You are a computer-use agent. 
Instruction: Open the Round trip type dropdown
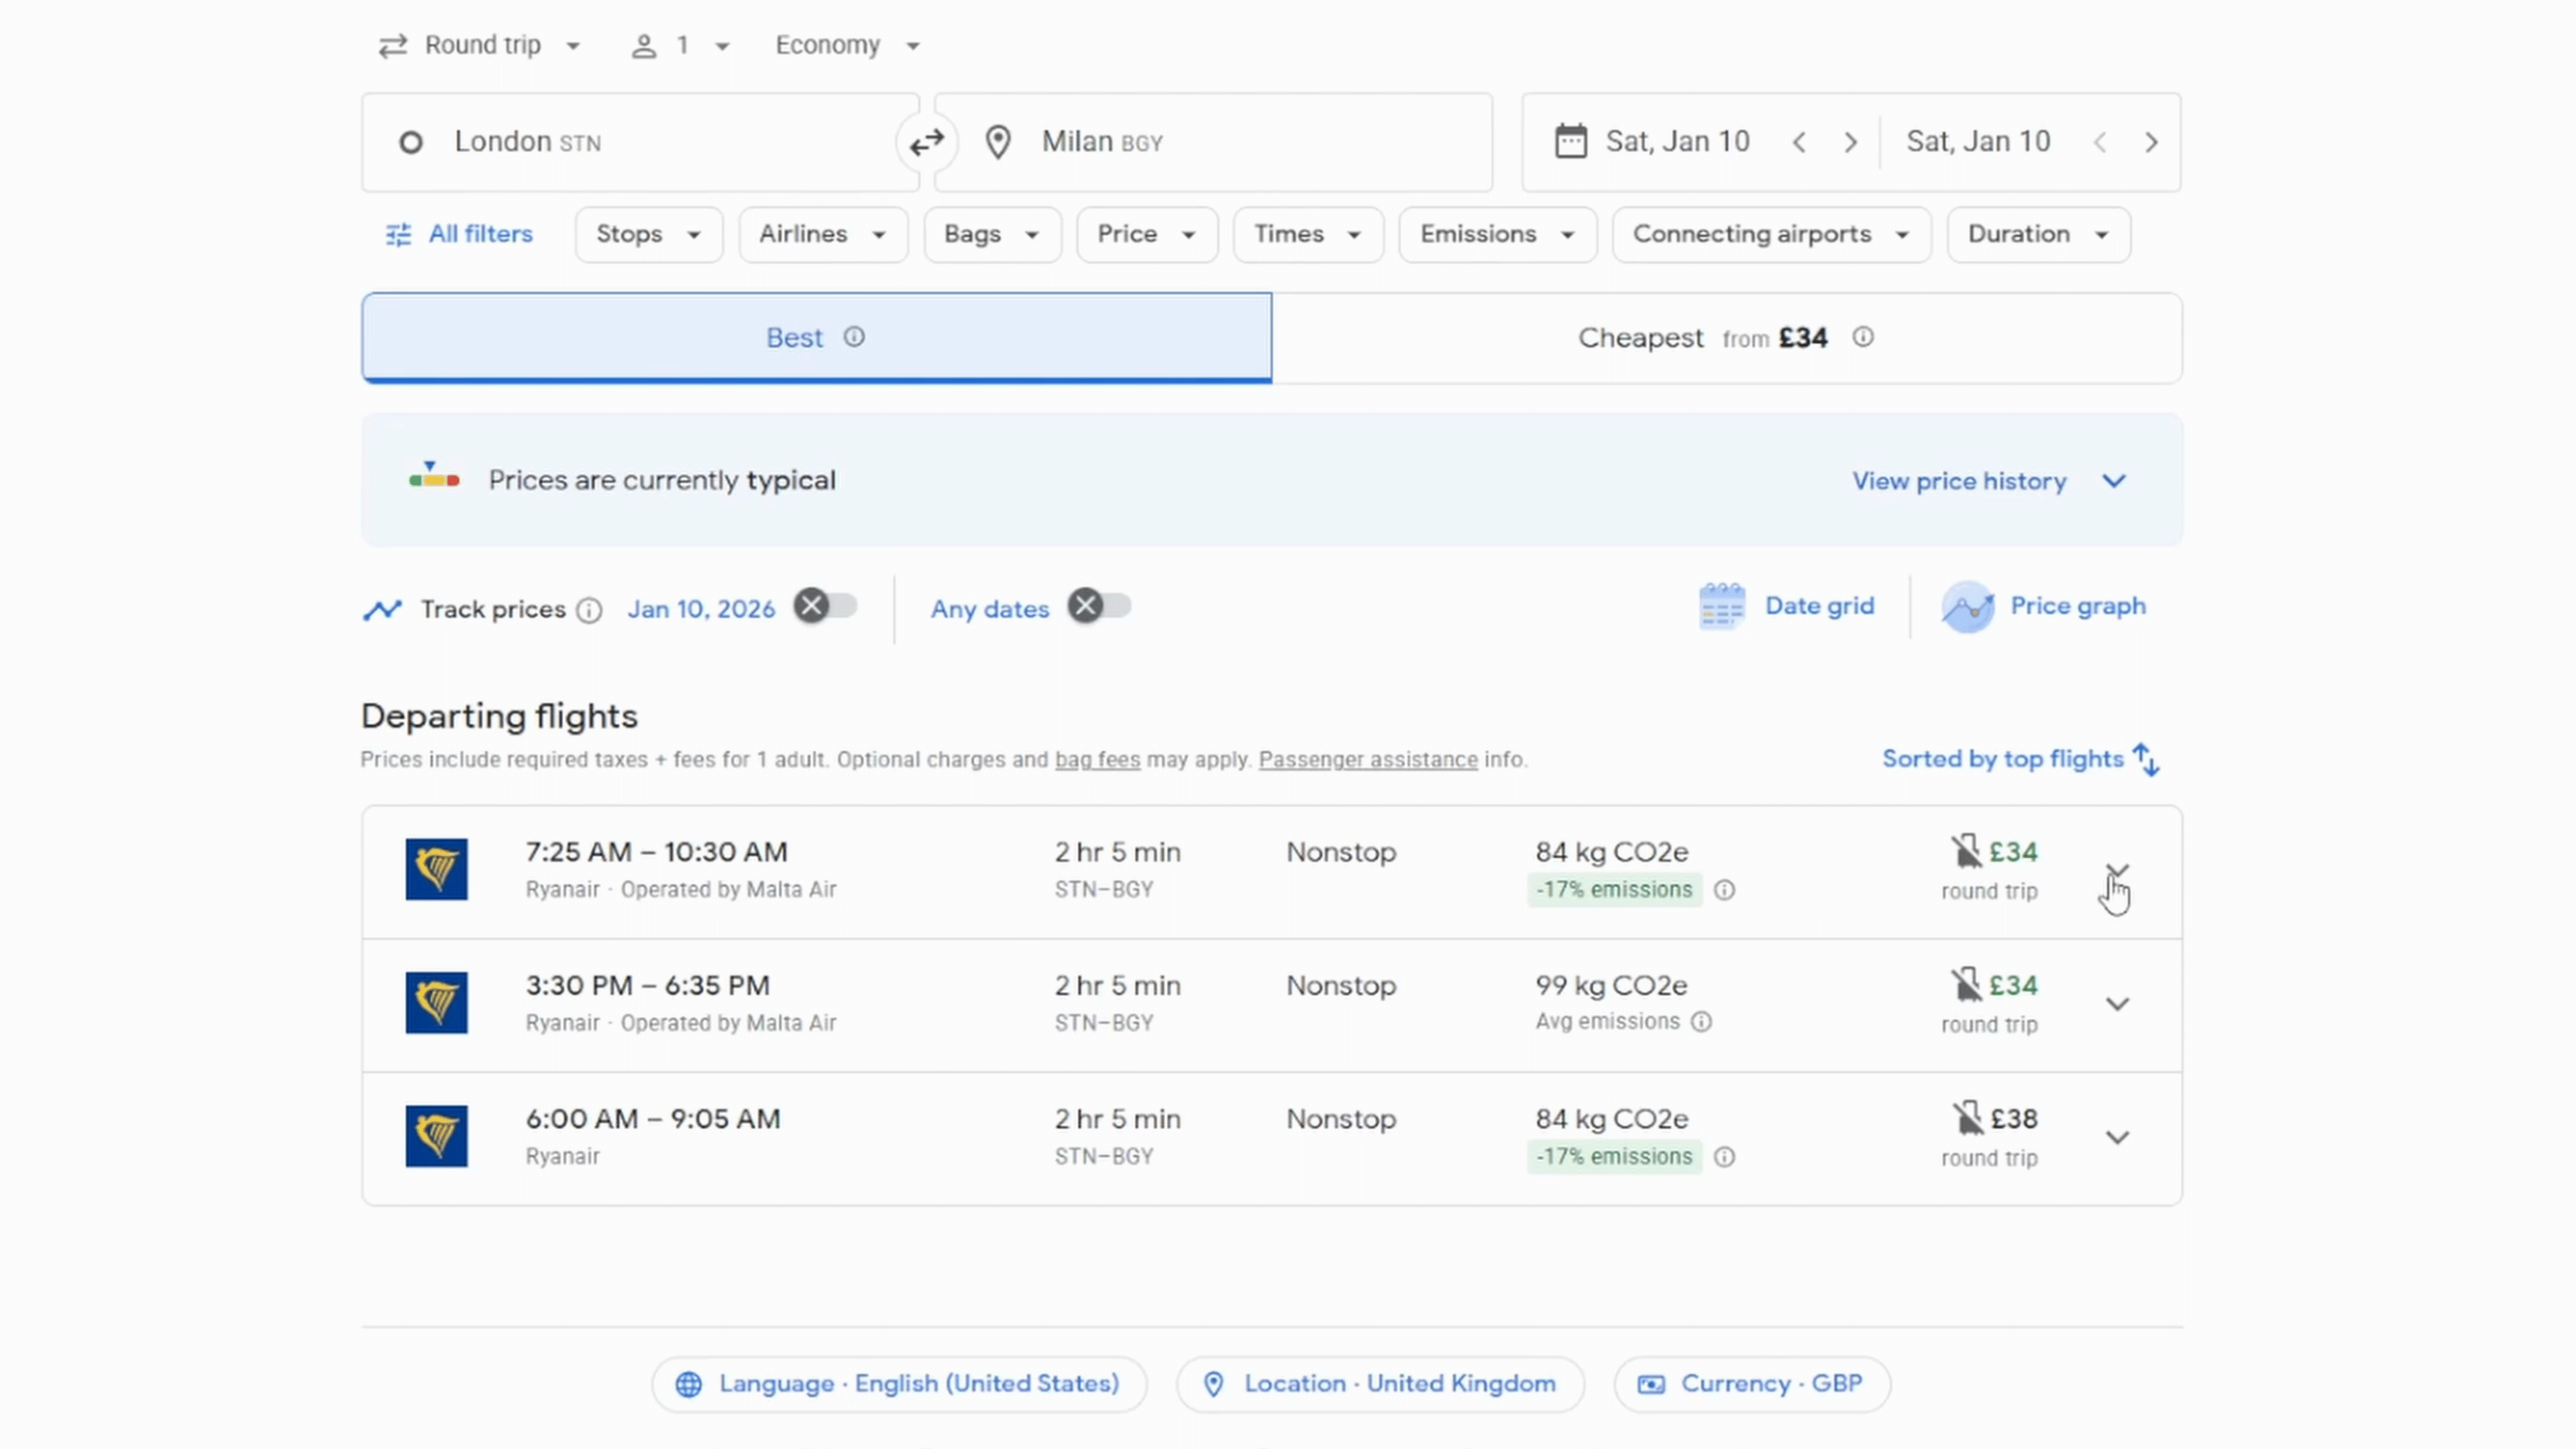click(x=480, y=45)
